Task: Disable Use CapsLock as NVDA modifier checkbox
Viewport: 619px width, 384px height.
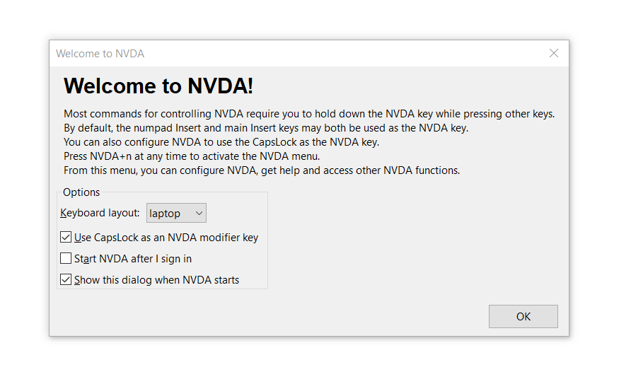Action: click(x=66, y=238)
